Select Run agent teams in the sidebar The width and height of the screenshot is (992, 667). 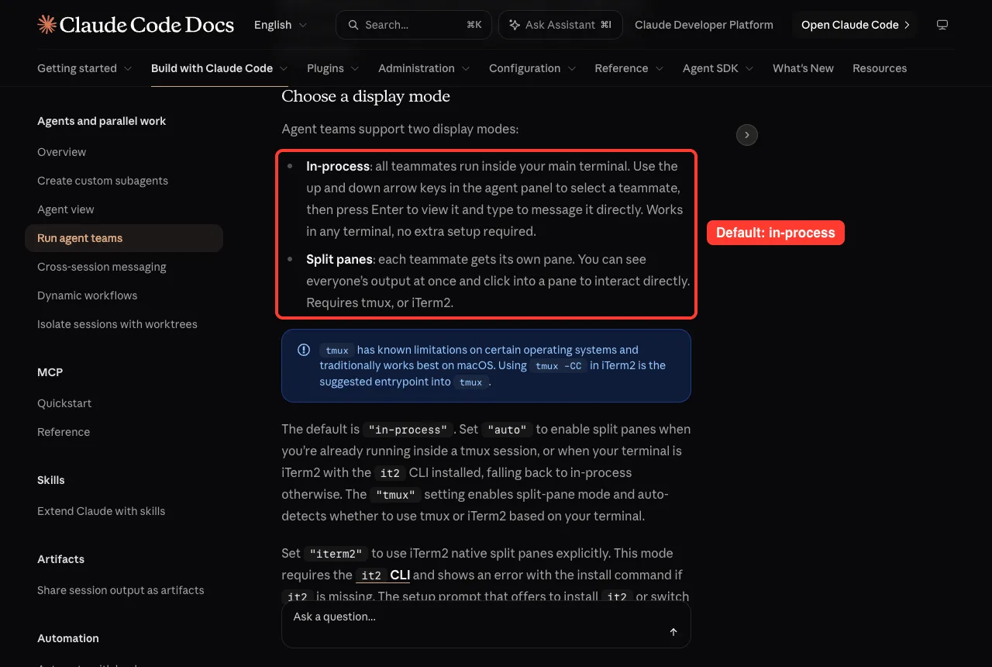click(x=124, y=238)
